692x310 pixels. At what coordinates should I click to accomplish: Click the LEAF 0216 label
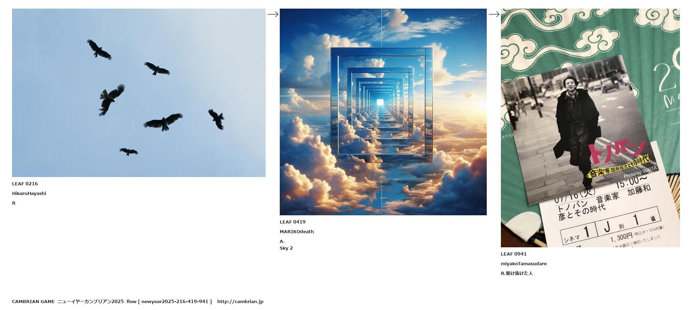click(25, 184)
